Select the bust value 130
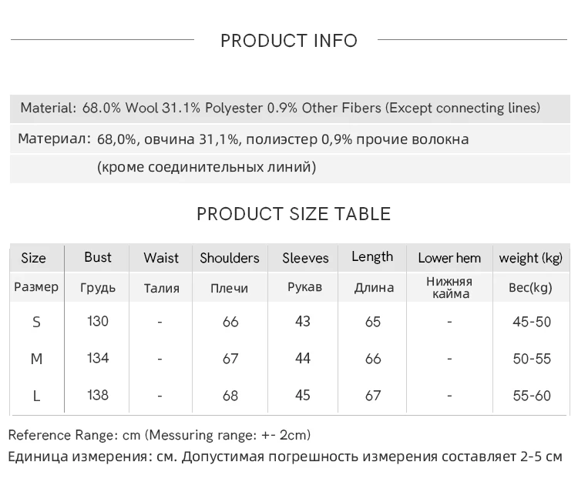578x485 pixels. (x=98, y=321)
